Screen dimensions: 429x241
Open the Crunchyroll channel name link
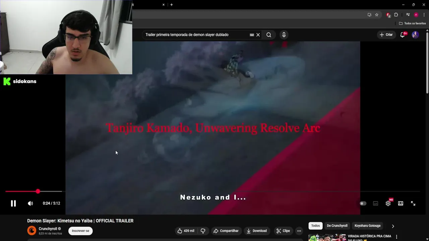48,229
